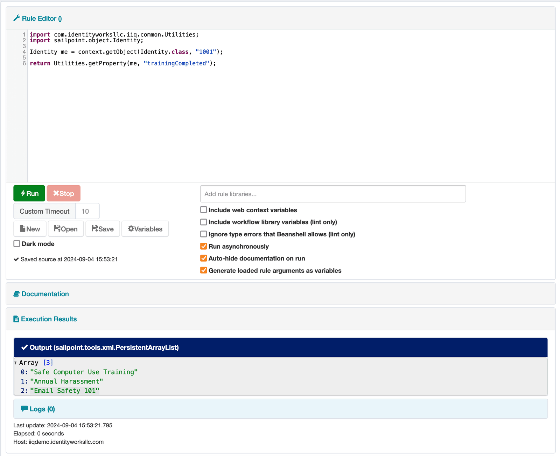Uncheck Run asynchronously option
560x456 pixels.
pyautogui.click(x=203, y=247)
